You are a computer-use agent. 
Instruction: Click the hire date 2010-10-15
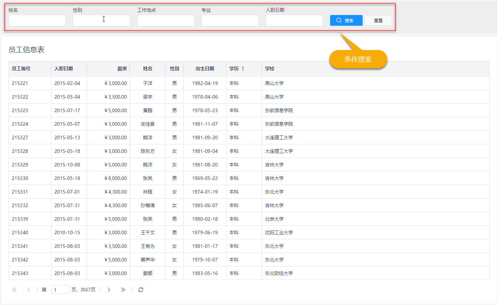click(x=67, y=232)
